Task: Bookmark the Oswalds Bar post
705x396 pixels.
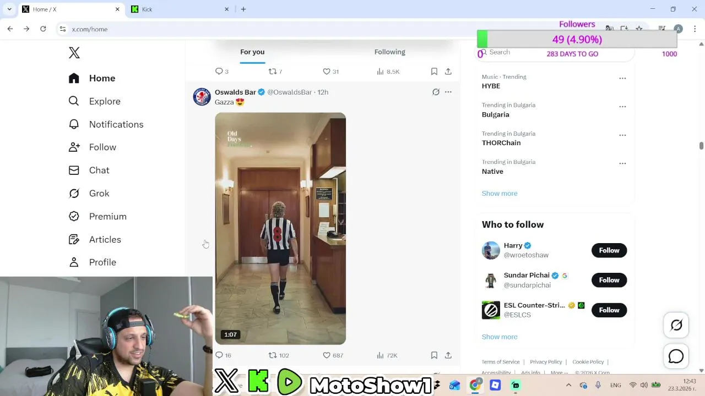Action: [x=434, y=355]
